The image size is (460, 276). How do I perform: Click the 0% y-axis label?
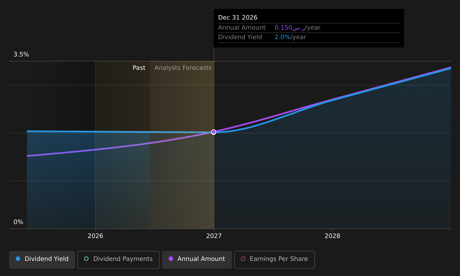(x=18, y=222)
